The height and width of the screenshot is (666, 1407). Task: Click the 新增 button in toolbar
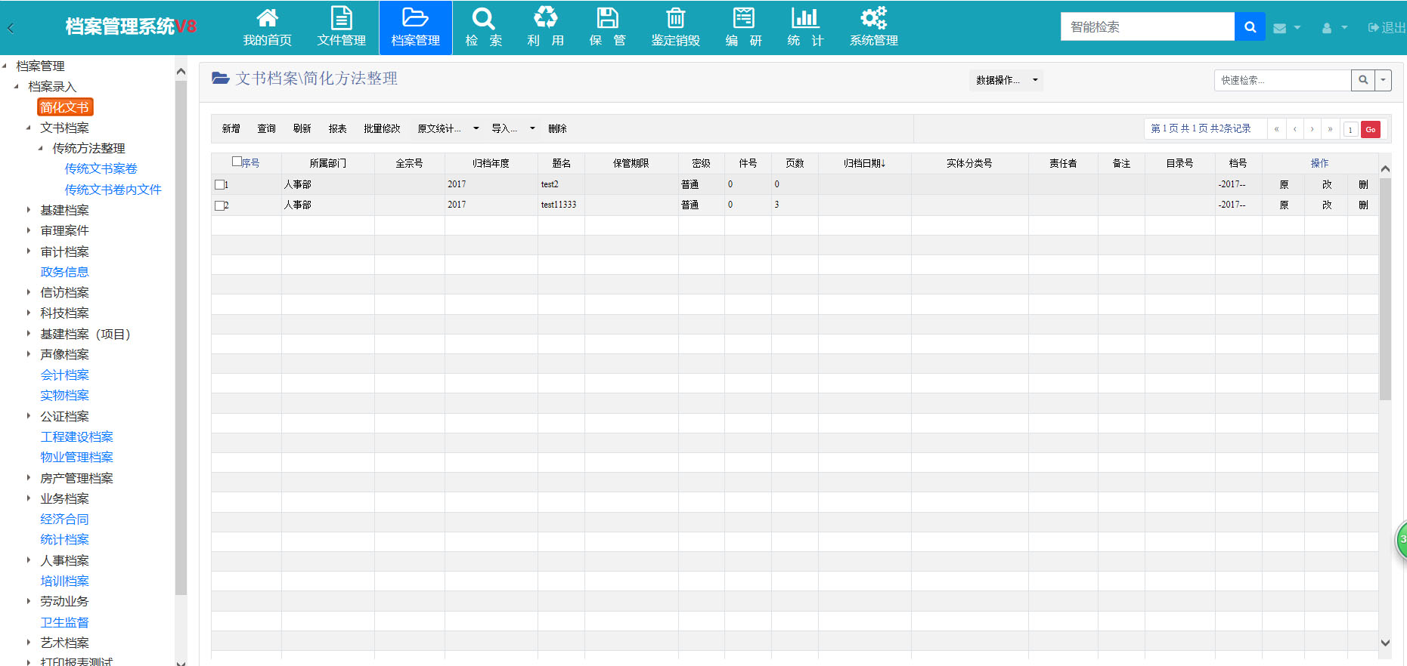pyautogui.click(x=231, y=129)
